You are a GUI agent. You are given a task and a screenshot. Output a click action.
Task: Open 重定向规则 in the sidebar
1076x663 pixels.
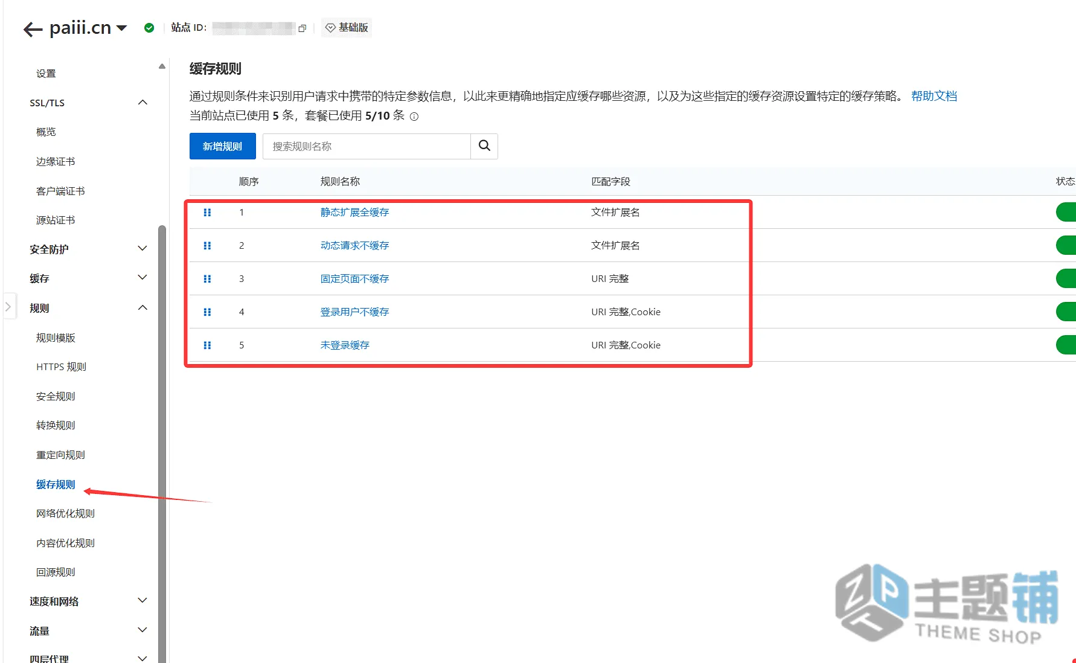[x=60, y=455]
